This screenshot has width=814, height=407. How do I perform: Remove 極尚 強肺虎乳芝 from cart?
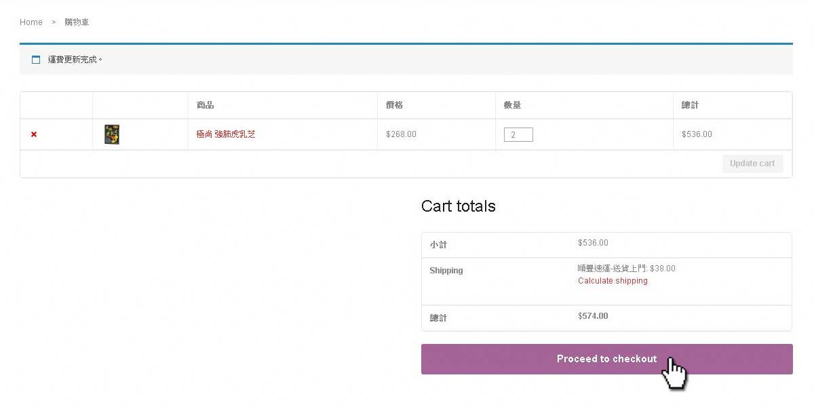tap(34, 134)
